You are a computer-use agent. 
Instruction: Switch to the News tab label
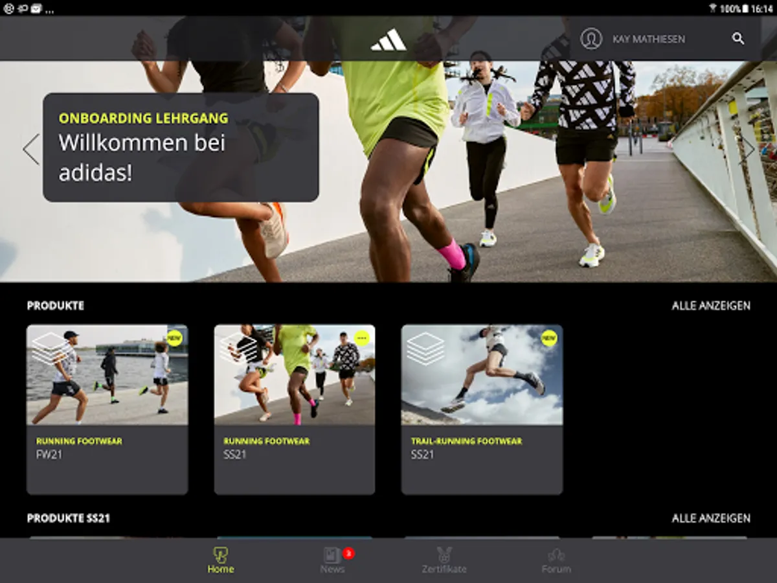pyautogui.click(x=332, y=569)
